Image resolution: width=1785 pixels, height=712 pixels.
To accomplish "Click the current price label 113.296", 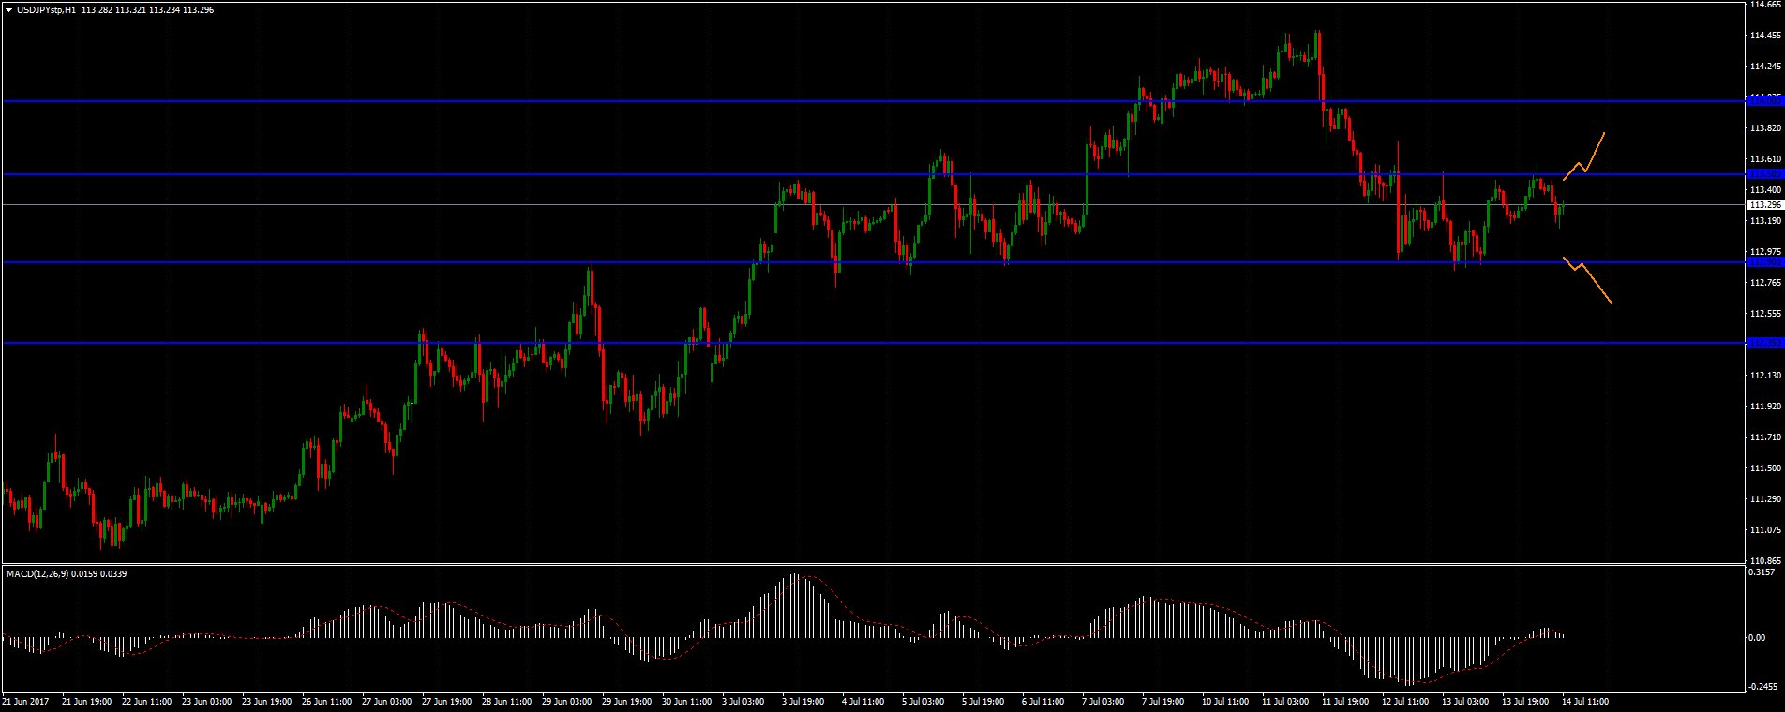I will coord(1764,204).
